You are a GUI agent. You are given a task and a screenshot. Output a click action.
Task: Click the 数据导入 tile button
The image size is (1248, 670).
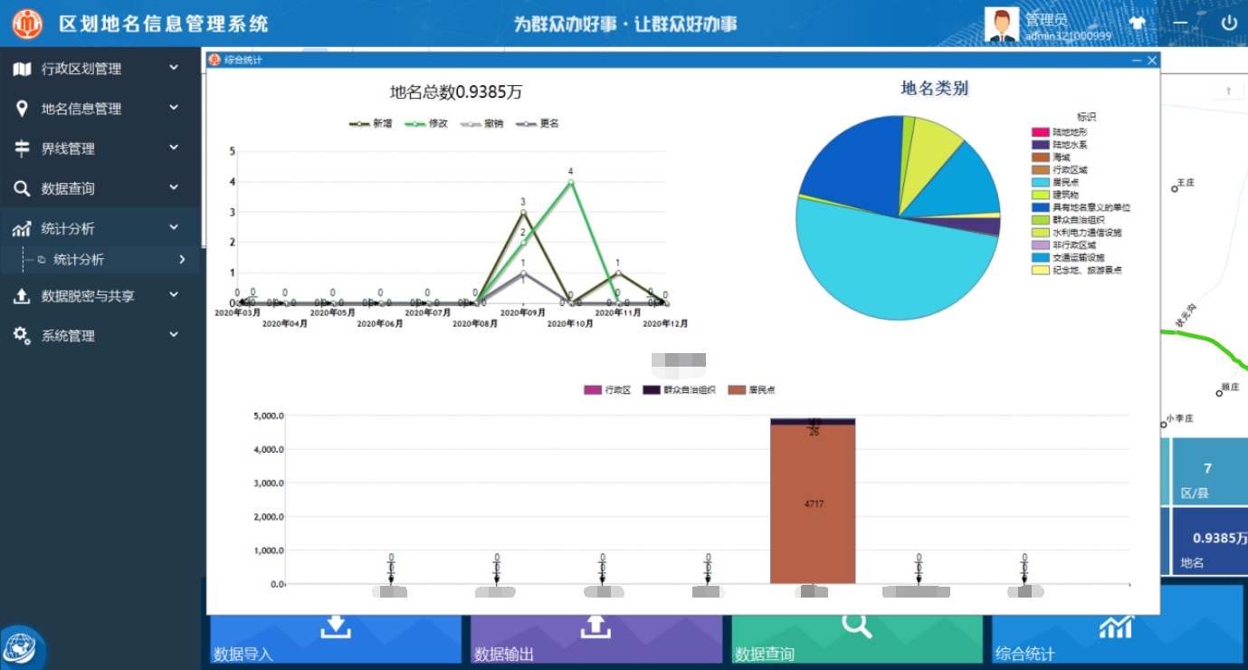335,638
